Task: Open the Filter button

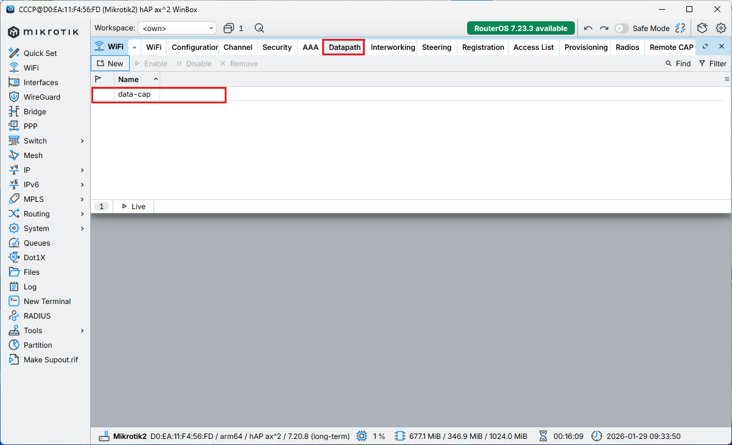Action: (x=713, y=63)
